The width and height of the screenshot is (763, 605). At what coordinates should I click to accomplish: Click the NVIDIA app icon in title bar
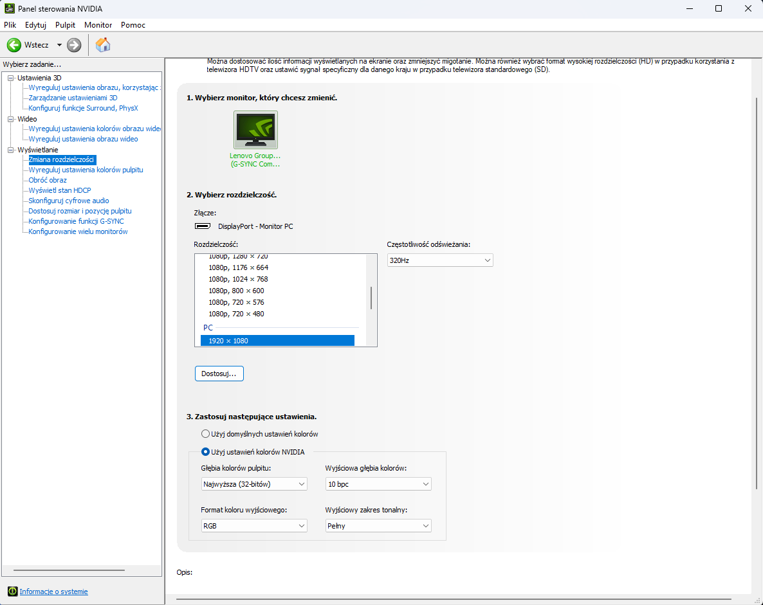point(10,9)
